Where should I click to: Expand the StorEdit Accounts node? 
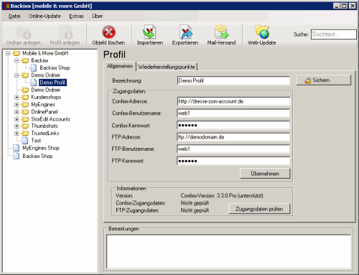pyautogui.click(x=17, y=119)
